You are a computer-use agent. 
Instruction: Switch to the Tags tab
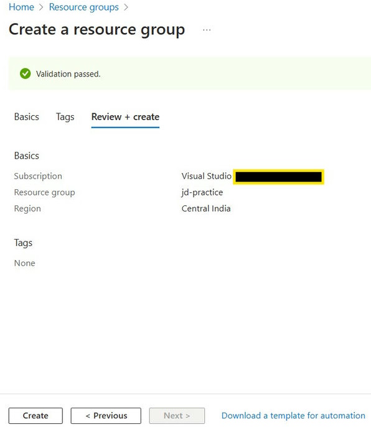click(65, 117)
